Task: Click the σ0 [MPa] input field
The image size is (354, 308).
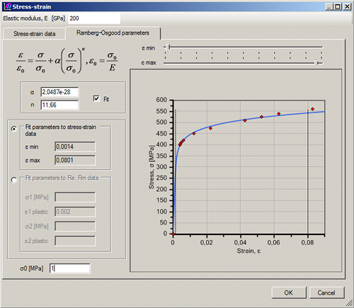Action: tap(69, 268)
